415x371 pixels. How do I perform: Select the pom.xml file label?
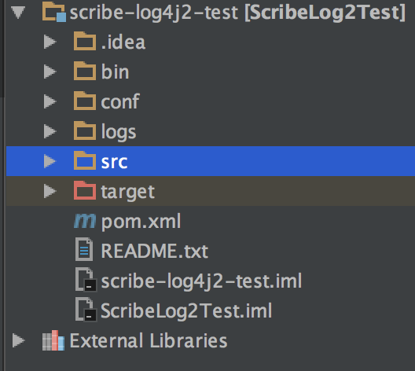(x=141, y=221)
